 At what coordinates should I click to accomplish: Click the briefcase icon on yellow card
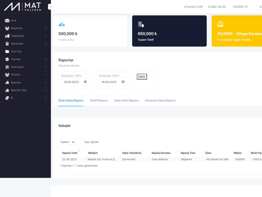click(x=220, y=24)
